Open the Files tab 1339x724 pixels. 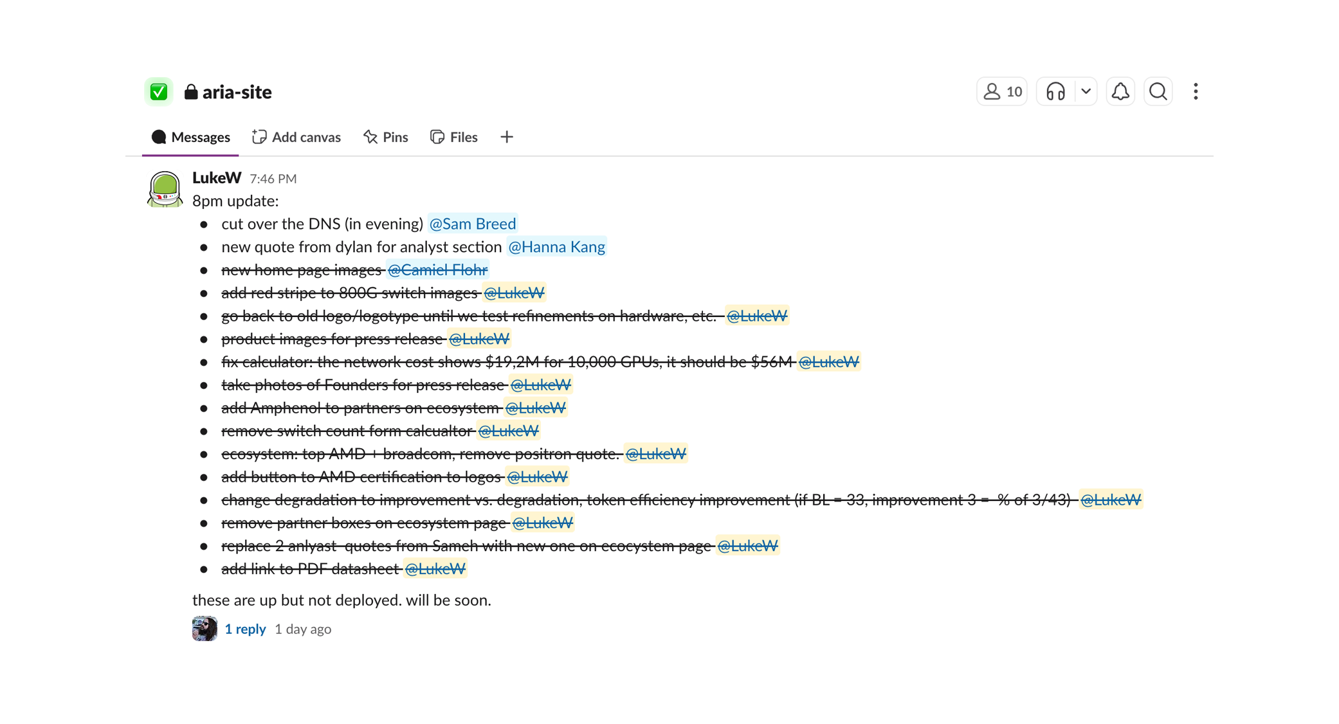pyautogui.click(x=454, y=137)
